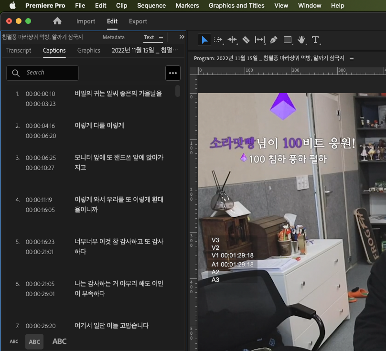
Task: Open the File menu
Action: coord(80,5)
